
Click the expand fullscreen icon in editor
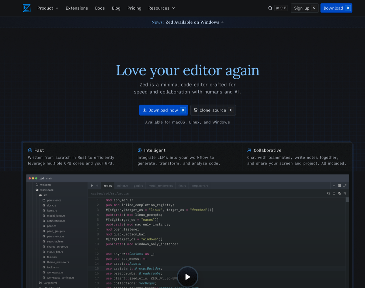pos(345,186)
